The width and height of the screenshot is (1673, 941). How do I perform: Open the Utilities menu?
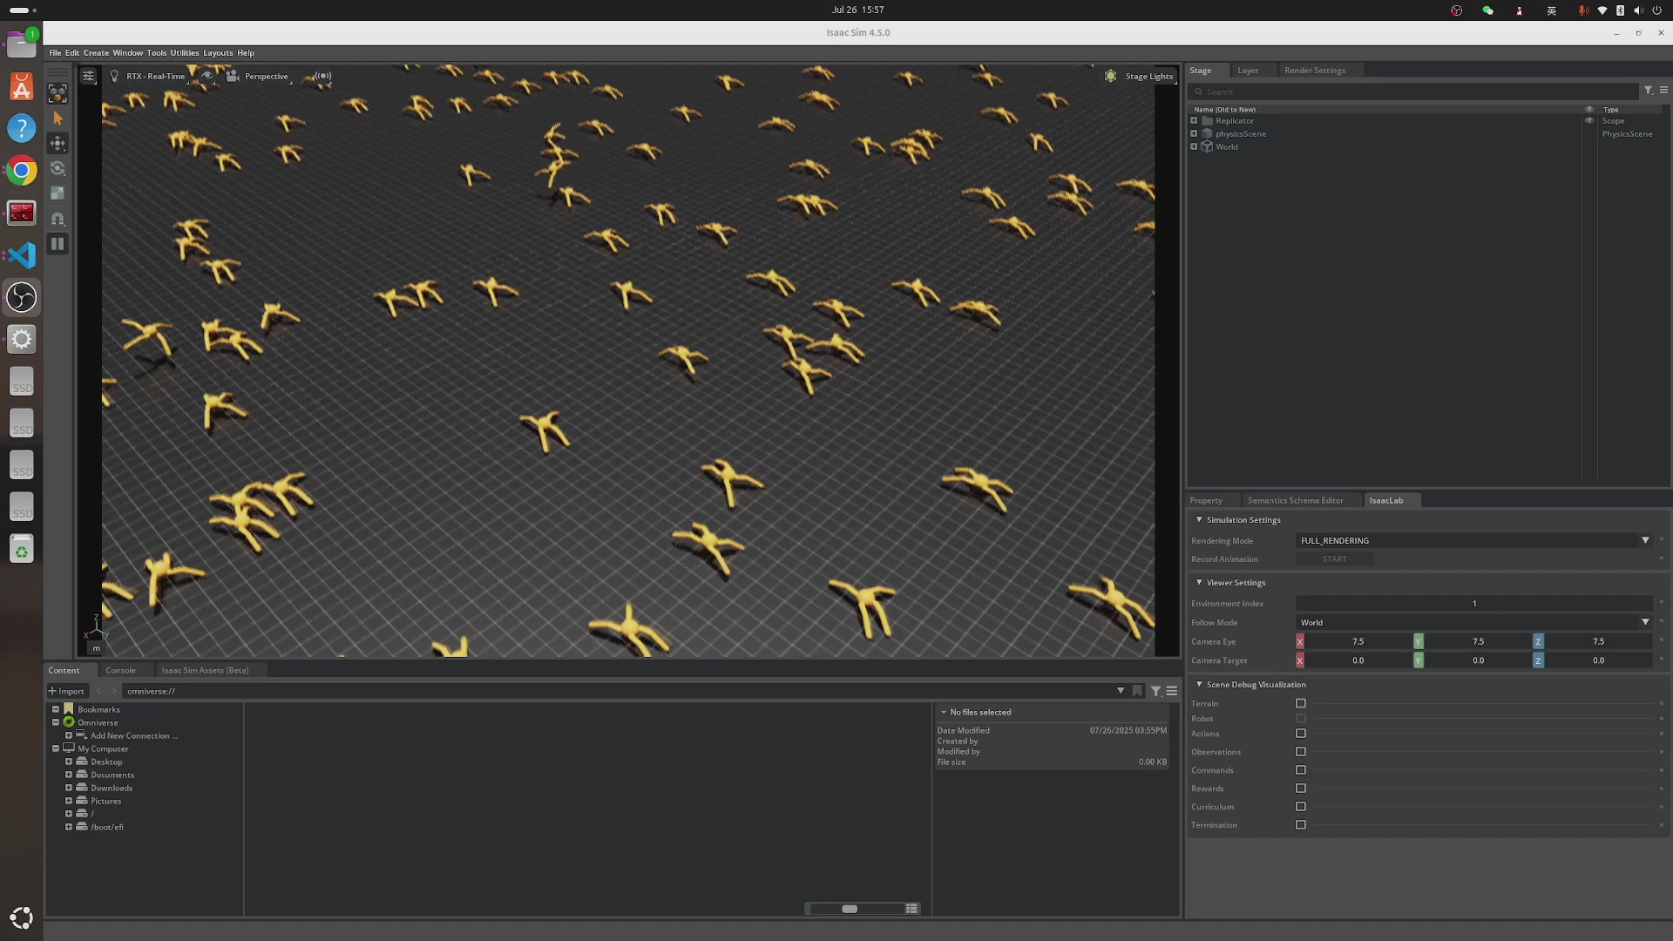coord(184,53)
